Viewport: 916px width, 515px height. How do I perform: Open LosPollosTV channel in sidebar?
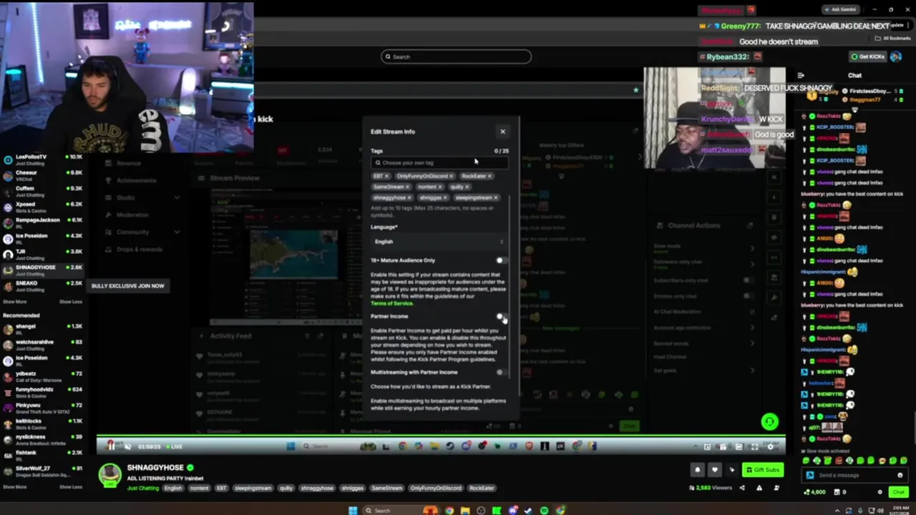(43, 159)
